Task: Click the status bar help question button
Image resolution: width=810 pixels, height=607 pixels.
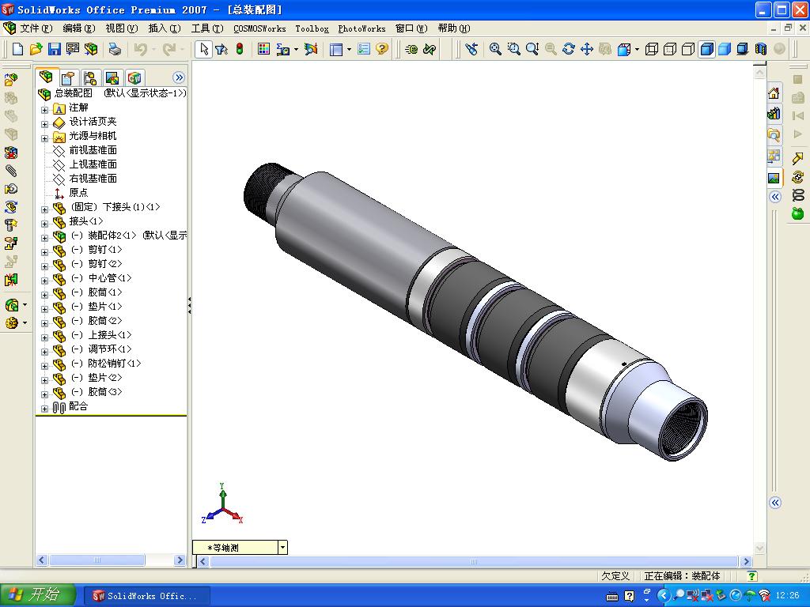Action: (x=752, y=576)
